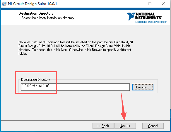Click the "Destination Directory" heading text

36,13
